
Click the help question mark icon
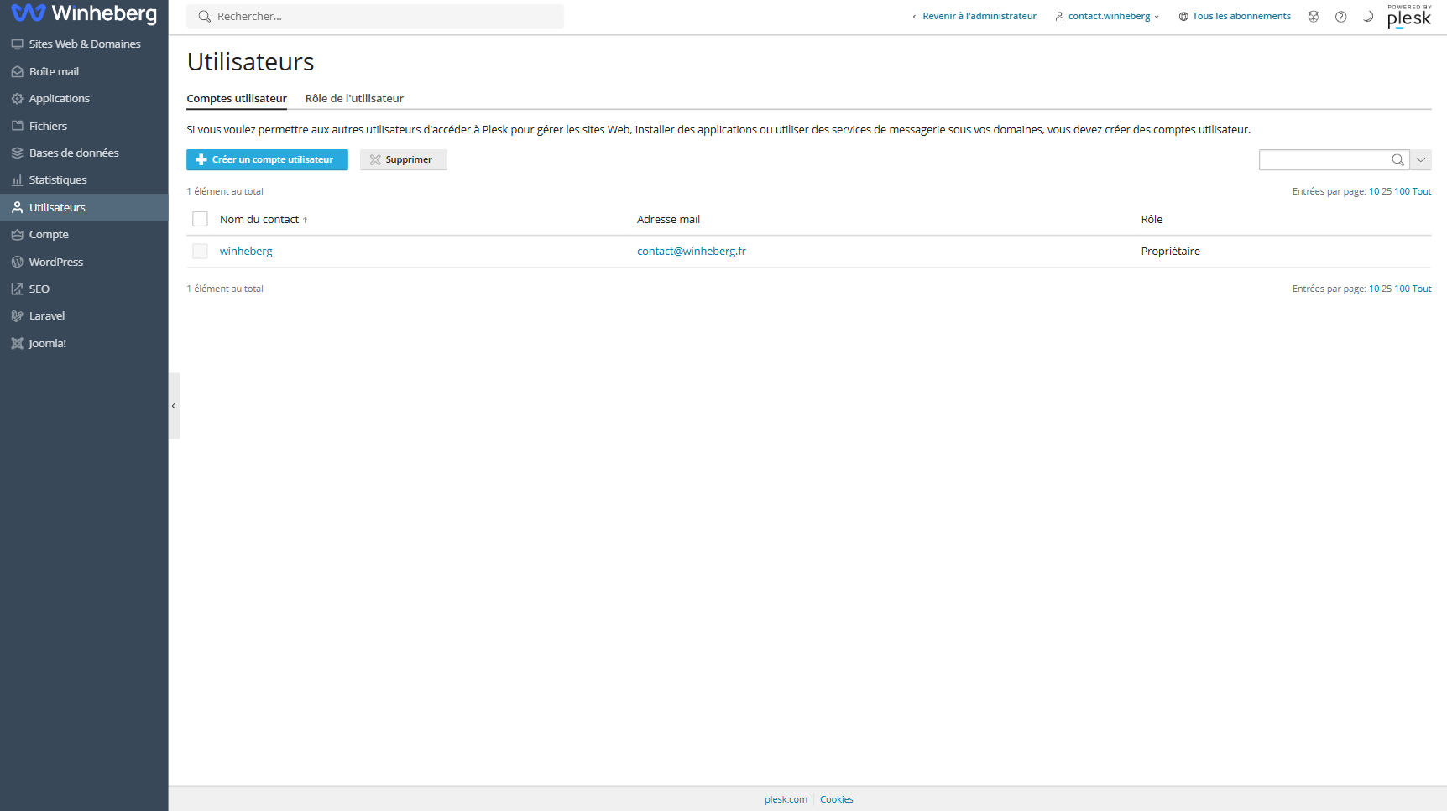1341,17
